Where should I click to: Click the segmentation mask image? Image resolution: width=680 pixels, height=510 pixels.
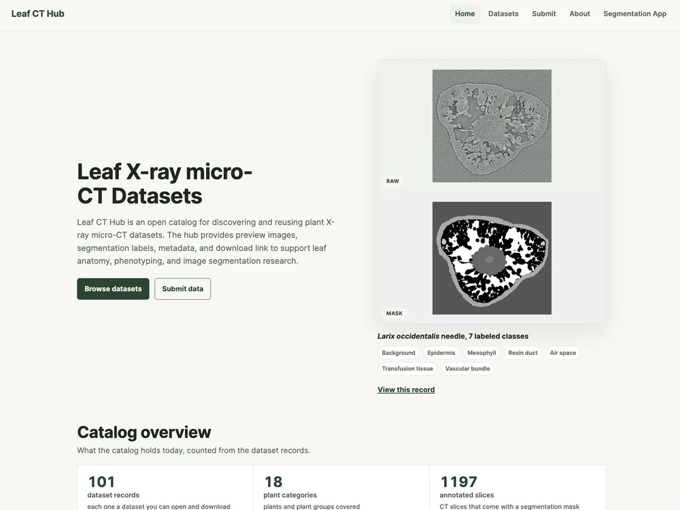tap(492, 258)
